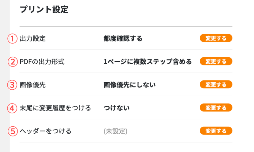This screenshot has height=152, width=254.
Task: Select the 画像優先にしない value text
Action: pos(130,85)
